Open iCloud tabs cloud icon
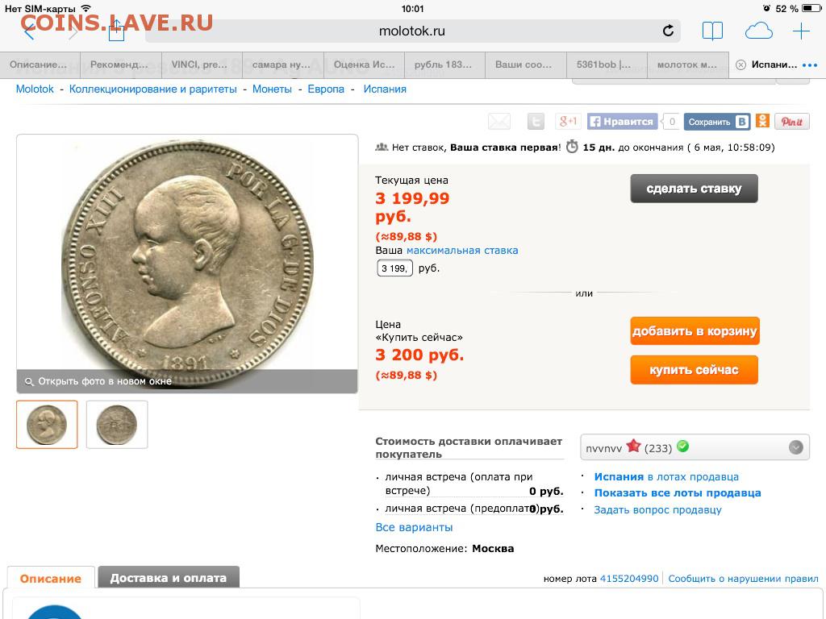Image resolution: width=826 pixels, height=619 pixels. click(758, 31)
